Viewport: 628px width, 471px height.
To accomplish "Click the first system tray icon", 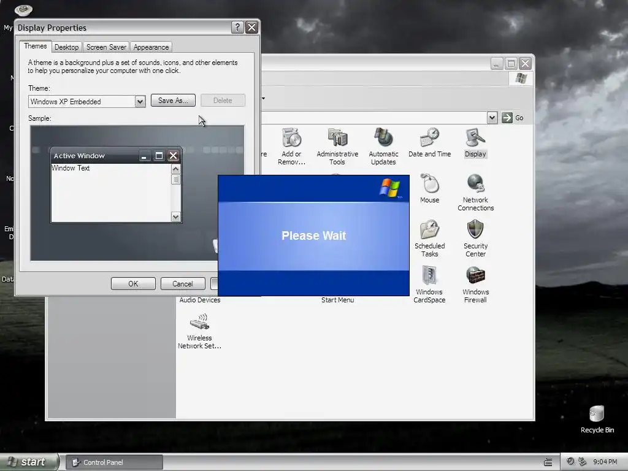I will tap(570, 462).
